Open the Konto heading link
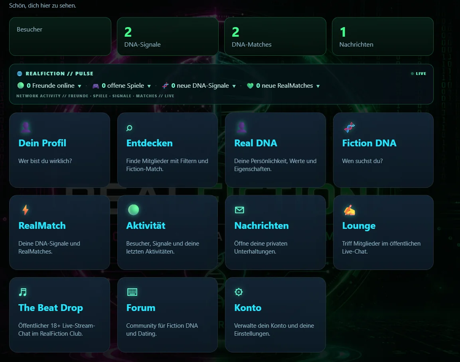 pos(248,308)
